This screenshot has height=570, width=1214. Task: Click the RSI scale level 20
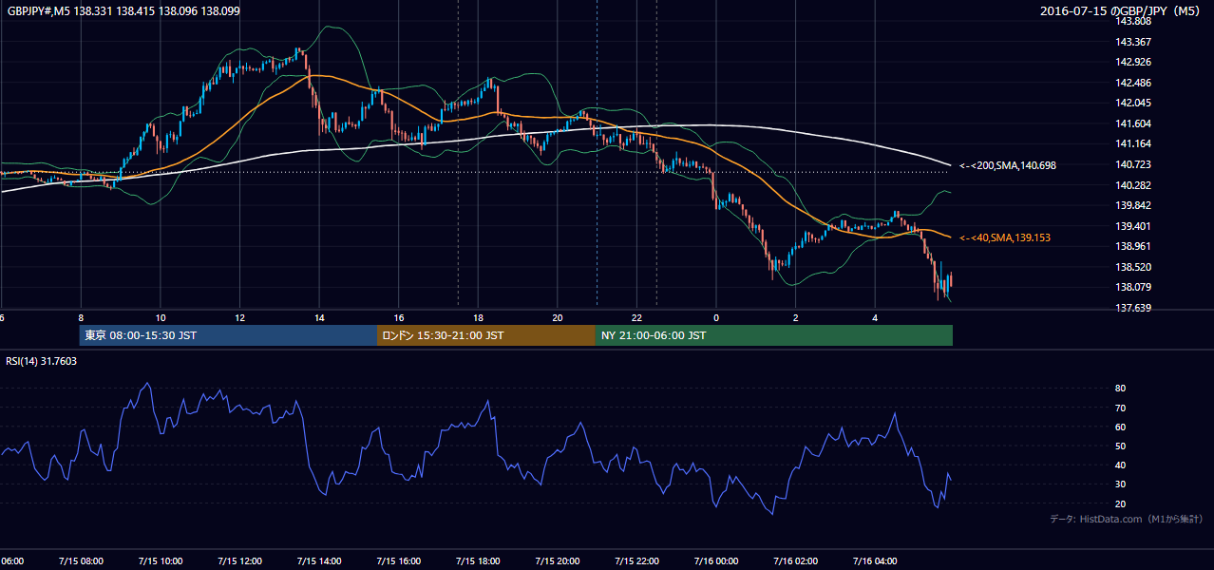point(1120,503)
